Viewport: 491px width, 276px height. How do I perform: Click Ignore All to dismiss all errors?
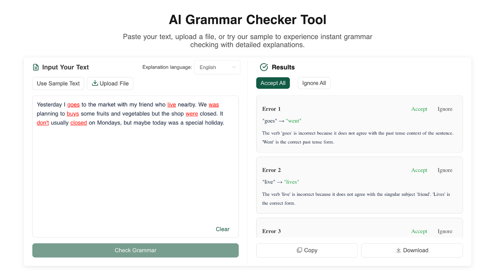click(x=314, y=83)
